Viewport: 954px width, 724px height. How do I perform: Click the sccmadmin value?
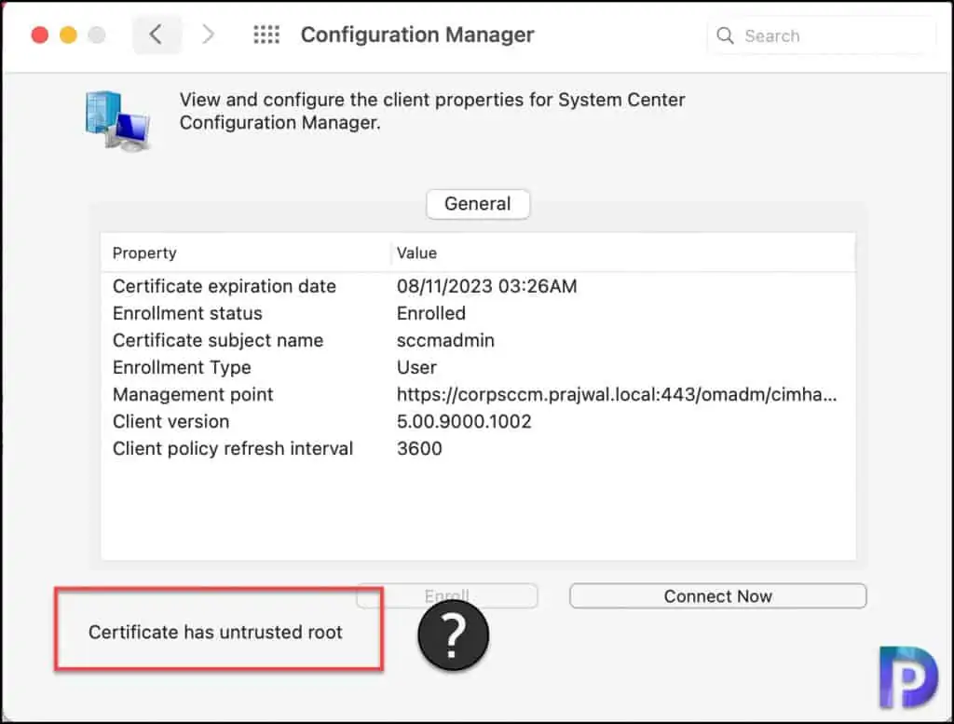pos(445,340)
